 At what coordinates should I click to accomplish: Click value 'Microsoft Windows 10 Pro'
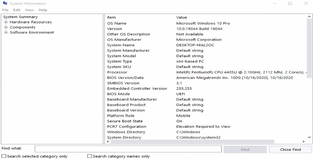(203, 23)
